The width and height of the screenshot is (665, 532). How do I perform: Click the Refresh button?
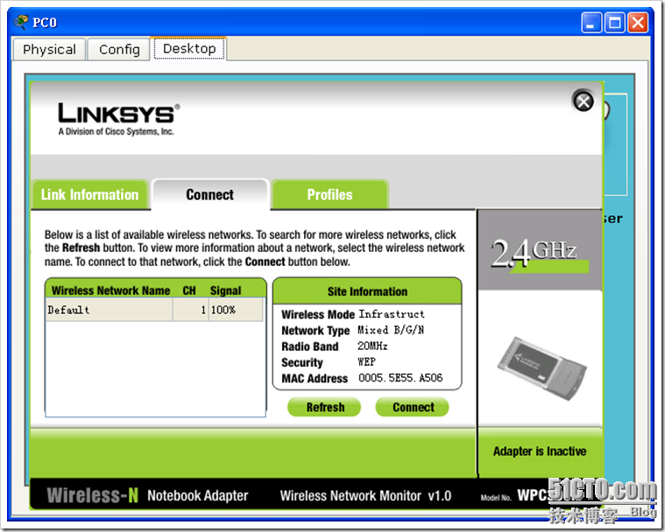(x=325, y=407)
